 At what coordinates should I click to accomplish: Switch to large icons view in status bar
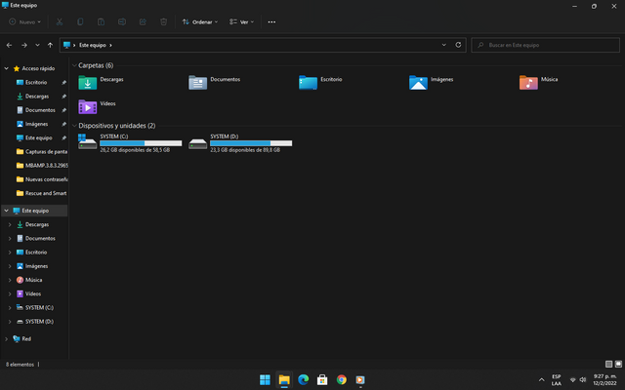point(618,364)
